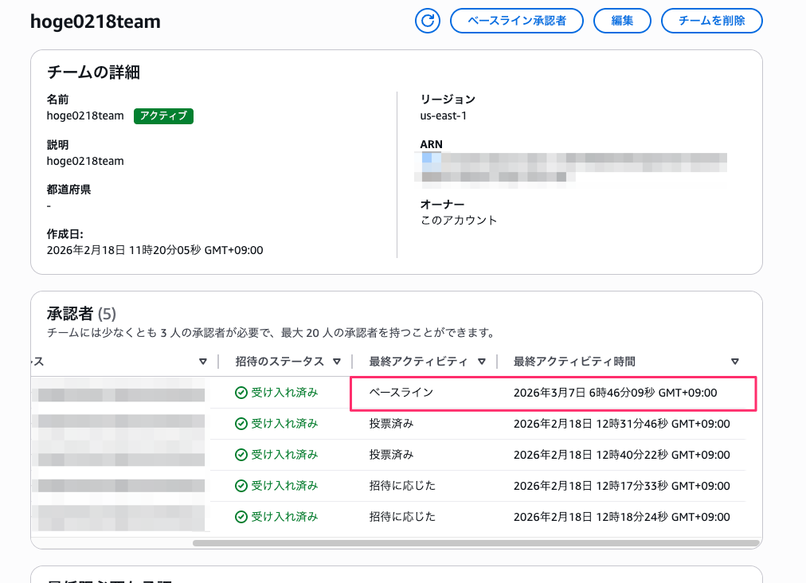Open the 最終アクティビティ column dropdown

click(482, 361)
